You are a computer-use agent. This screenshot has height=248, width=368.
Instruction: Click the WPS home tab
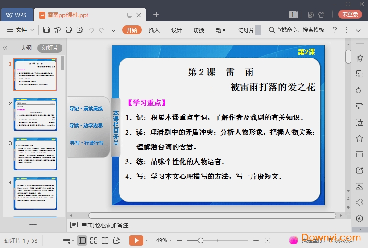tap(17, 15)
